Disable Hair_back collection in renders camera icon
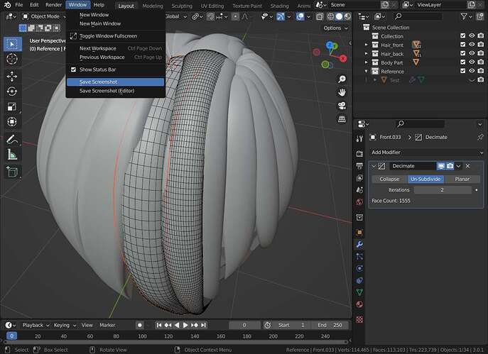Image resolution: width=488 pixels, height=354 pixels. [x=481, y=53]
